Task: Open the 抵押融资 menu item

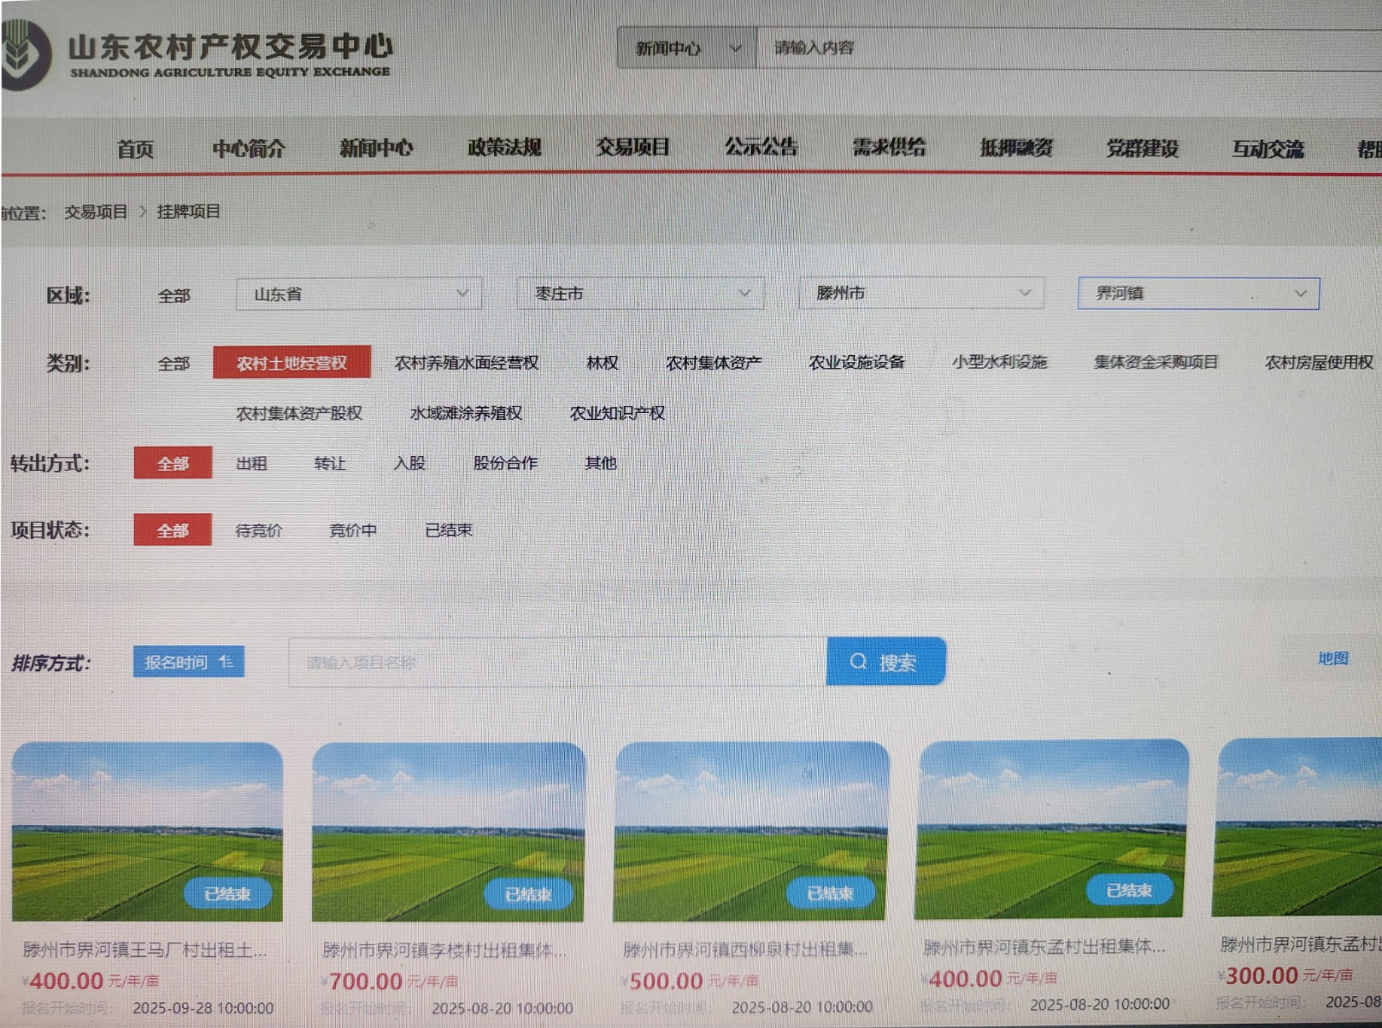Action: [1015, 147]
